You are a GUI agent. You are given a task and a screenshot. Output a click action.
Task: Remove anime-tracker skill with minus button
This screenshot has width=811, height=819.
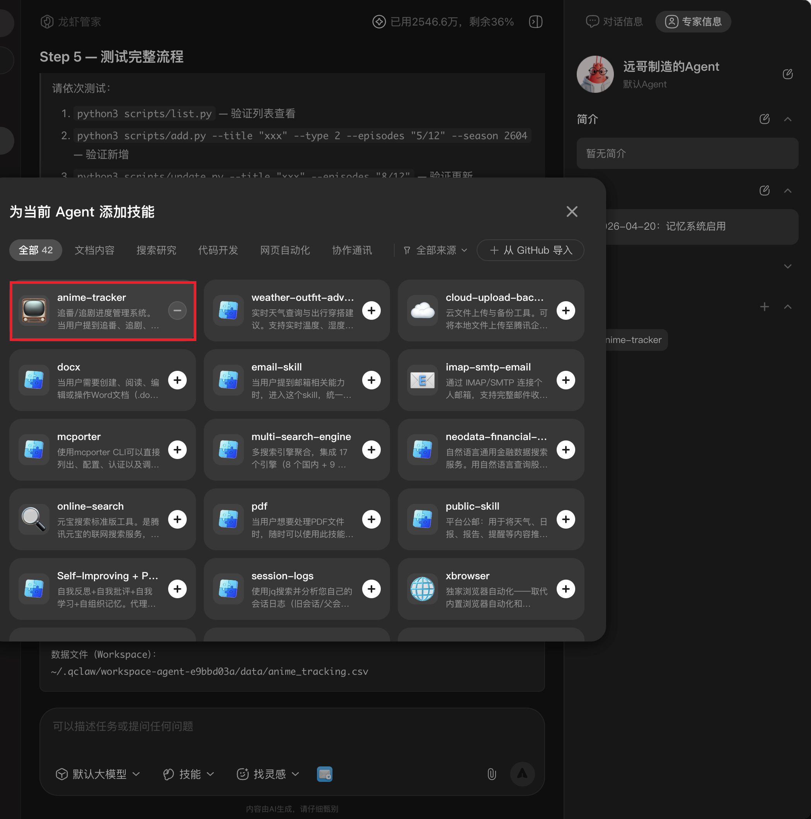click(177, 310)
